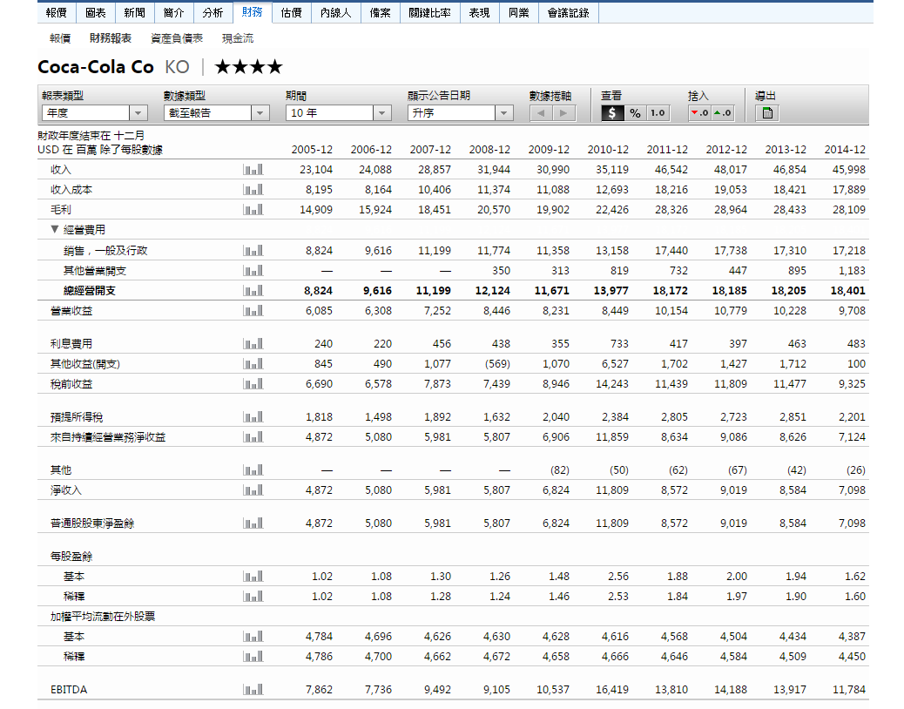Show chart for 其他 row
The width and height of the screenshot is (904, 709).
click(253, 469)
